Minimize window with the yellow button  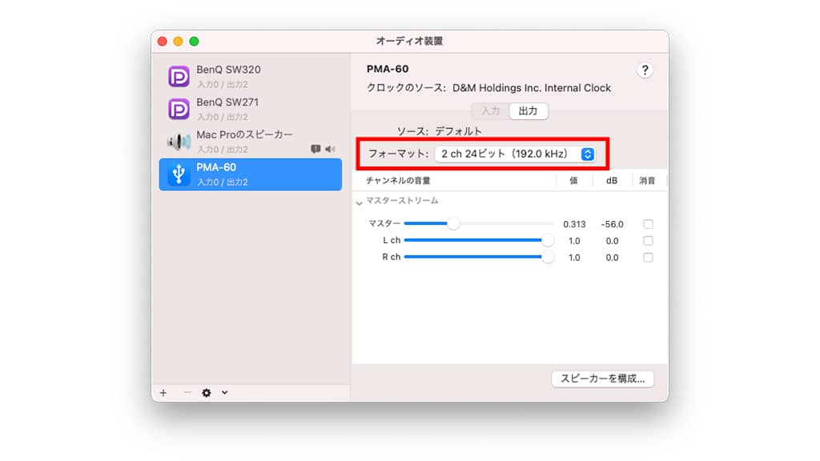click(178, 42)
